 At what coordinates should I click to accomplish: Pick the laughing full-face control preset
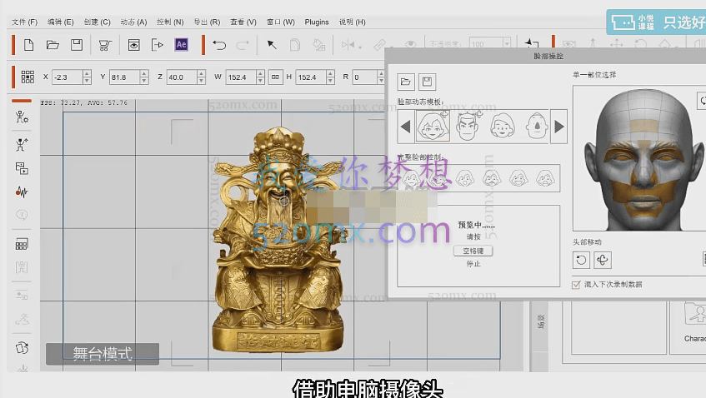point(518,178)
